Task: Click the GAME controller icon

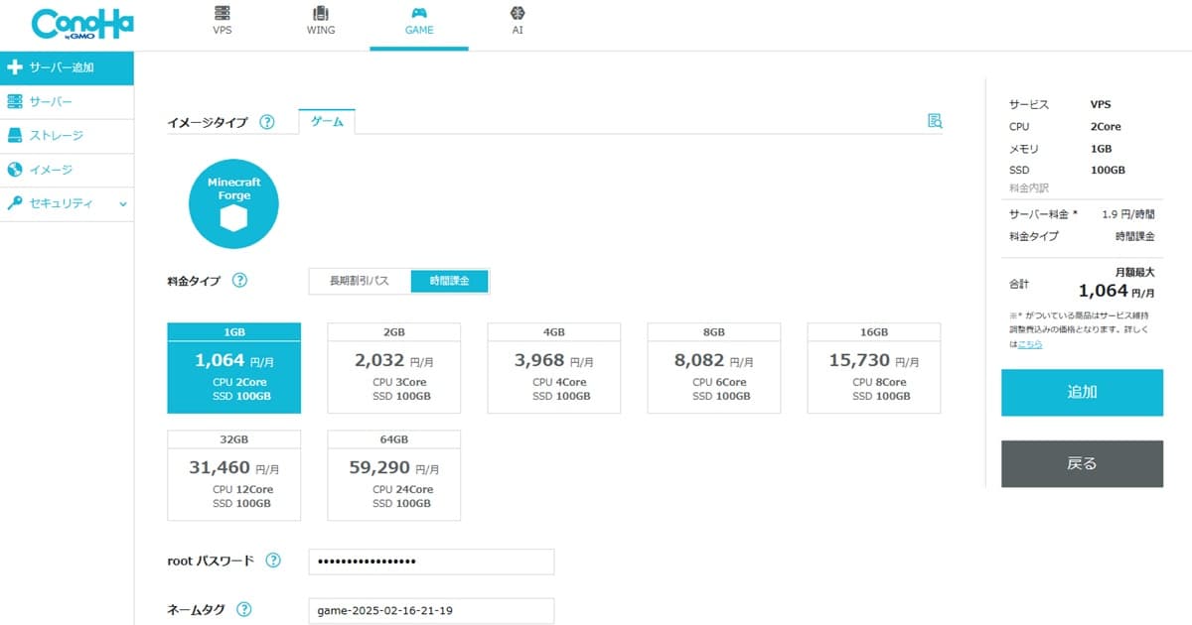Action: 419,13
